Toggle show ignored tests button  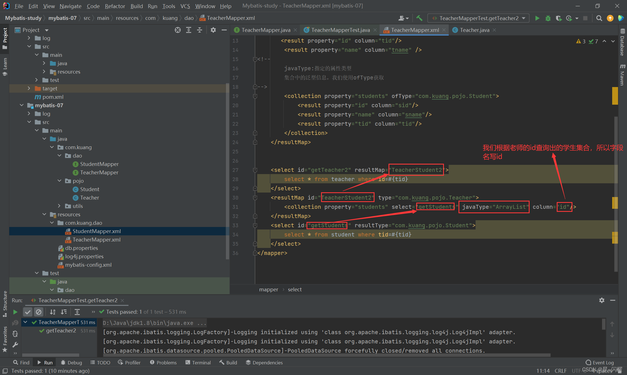[x=39, y=312]
